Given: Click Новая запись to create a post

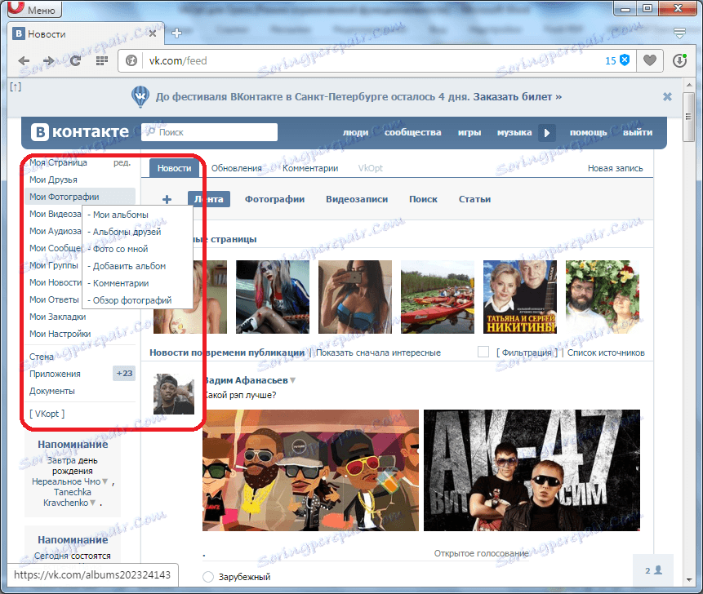Looking at the screenshot, I should (x=615, y=168).
